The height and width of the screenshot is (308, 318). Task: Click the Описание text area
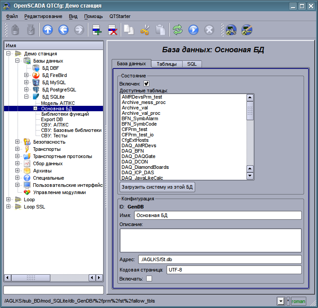click(211, 240)
